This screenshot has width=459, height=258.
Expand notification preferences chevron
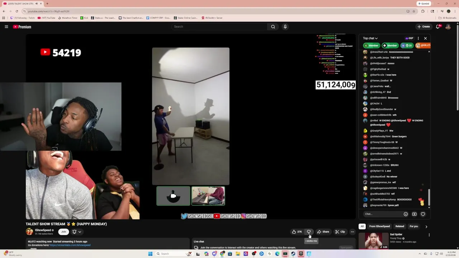coord(80,232)
